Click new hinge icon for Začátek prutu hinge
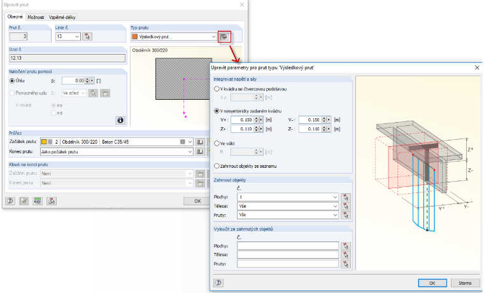 pos(200,174)
